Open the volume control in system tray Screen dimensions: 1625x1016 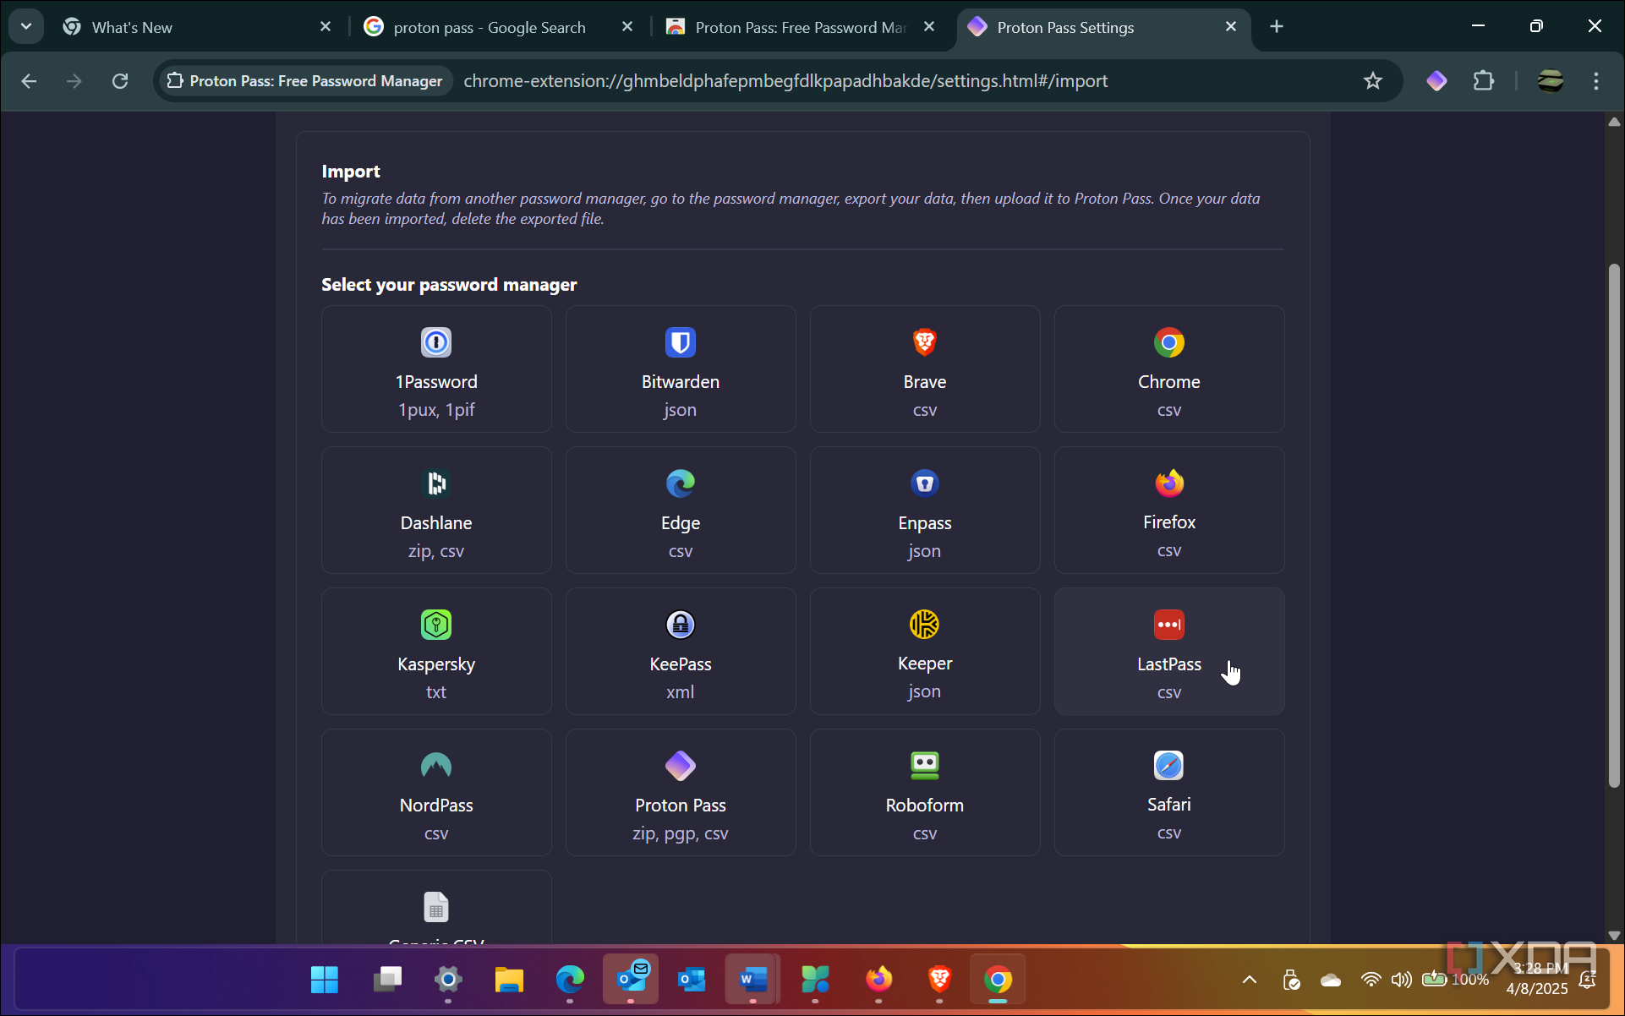click(x=1401, y=980)
